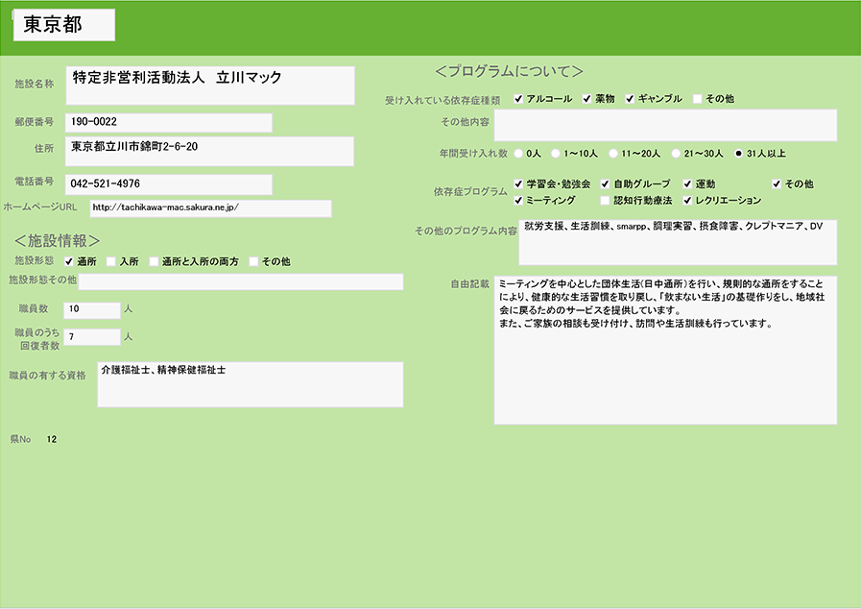861x609 pixels.
Task: Select the 21〜30人 radio option
Action: click(x=676, y=153)
